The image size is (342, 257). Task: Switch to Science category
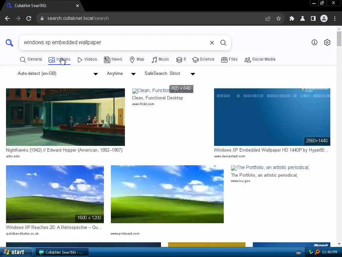pos(203,60)
